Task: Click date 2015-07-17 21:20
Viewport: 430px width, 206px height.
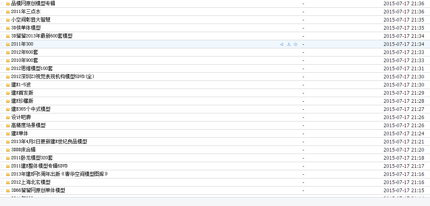Action: click(404, 150)
